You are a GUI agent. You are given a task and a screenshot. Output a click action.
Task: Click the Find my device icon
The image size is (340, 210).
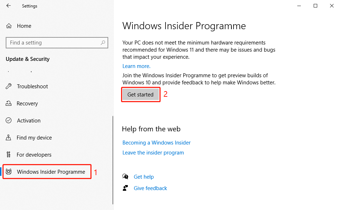8,137
